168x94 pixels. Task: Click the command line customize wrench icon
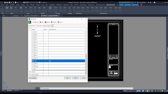tap(39, 89)
